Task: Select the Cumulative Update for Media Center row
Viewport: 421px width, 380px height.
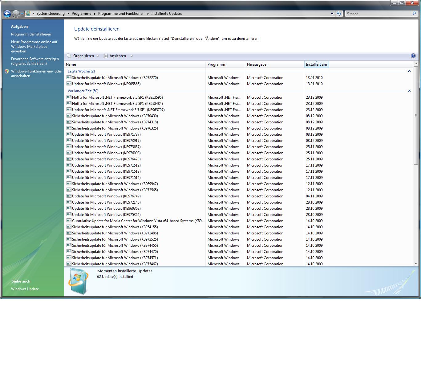Action: pos(196,221)
